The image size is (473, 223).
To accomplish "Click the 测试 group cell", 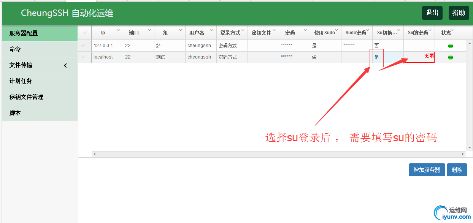I will (x=170, y=57).
